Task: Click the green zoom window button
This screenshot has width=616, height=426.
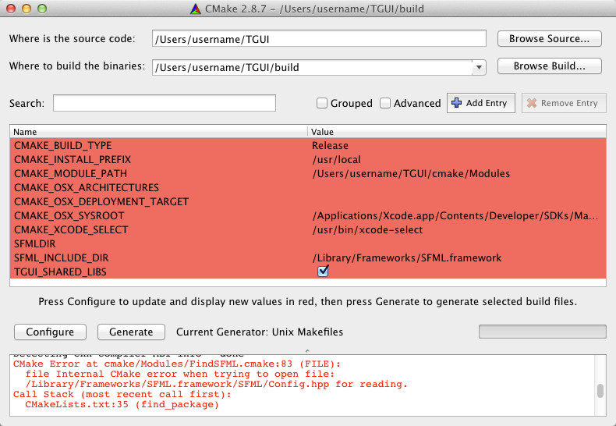Action: [x=42, y=9]
